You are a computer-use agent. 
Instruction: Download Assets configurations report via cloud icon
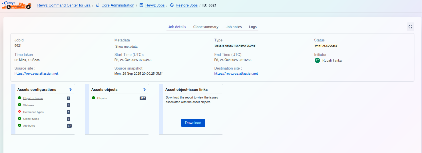[x=70, y=90]
